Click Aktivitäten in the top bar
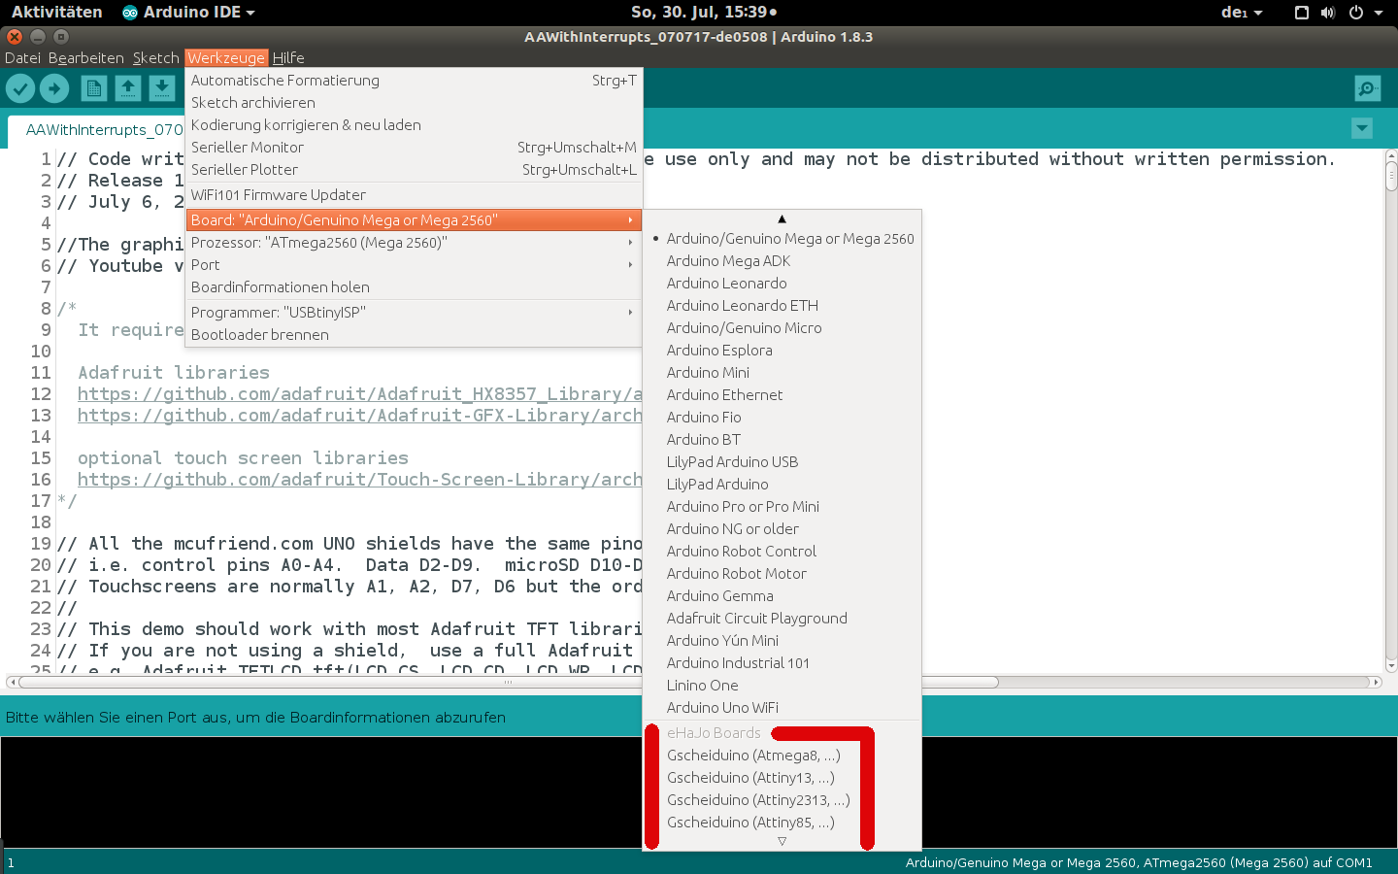Screen dimensions: 1398x874 pyautogui.click(x=56, y=13)
